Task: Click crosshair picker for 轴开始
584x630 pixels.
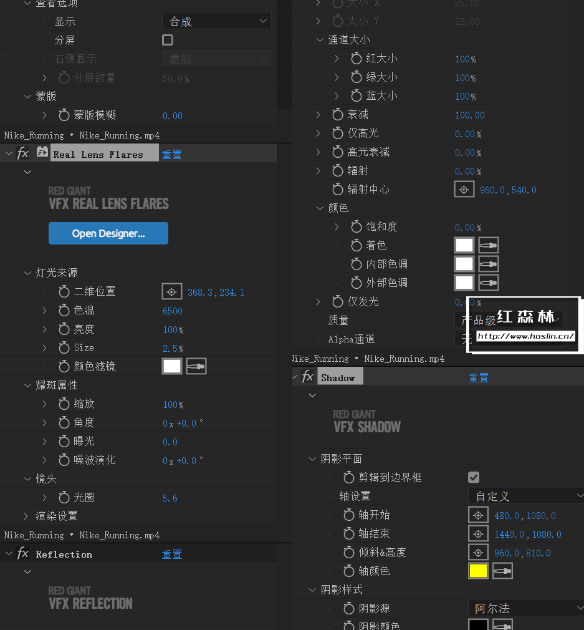Action: [x=478, y=515]
